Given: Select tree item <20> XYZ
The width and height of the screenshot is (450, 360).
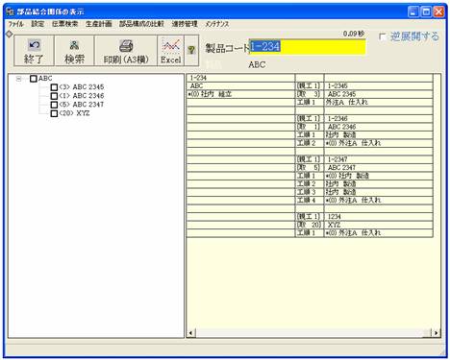Looking at the screenshot, I should tap(74, 113).
